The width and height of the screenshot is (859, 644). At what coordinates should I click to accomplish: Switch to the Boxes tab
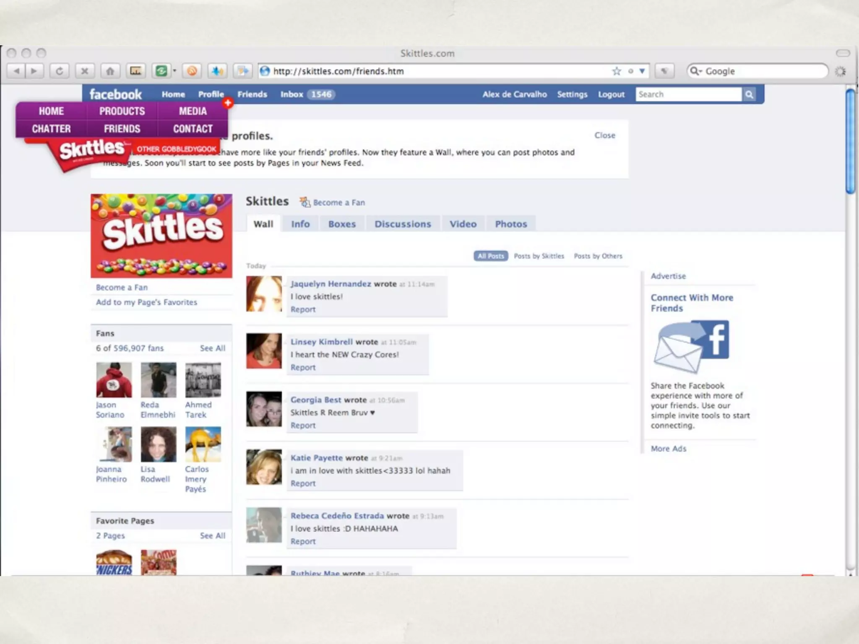[x=342, y=224]
